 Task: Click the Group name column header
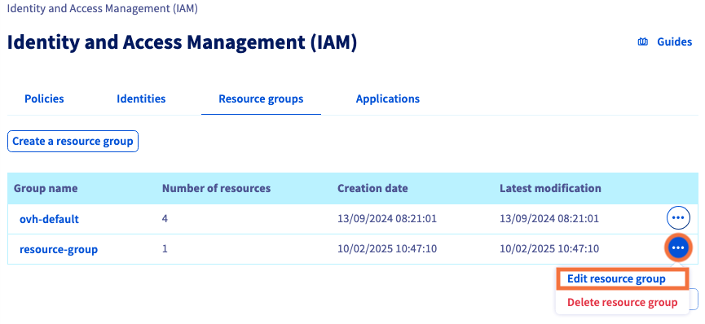point(46,188)
